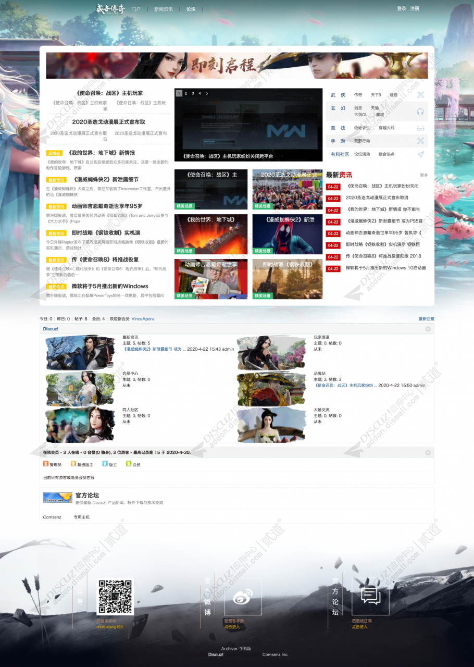Viewport: 474px width, 667px height.
Task: Click the site logo at top
Action: 110,8
